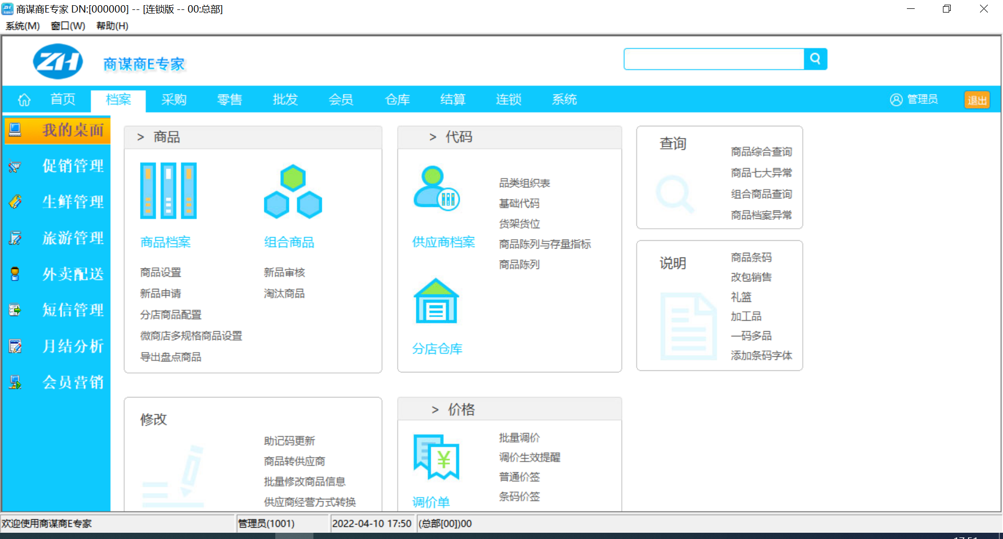Click the 修改 pencil edit icon
This screenshot has width=1003, height=539.
tap(173, 476)
